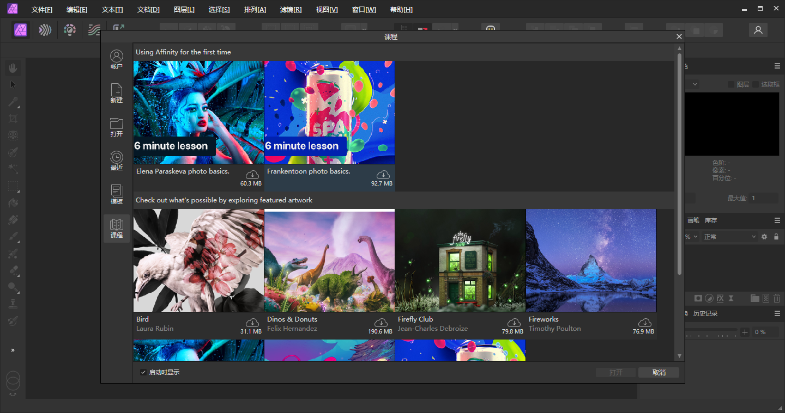The width and height of the screenshot is (785, 413).
Task: Show 最近 recent files section
Action: pyautogui.click(x=117, y=161)
